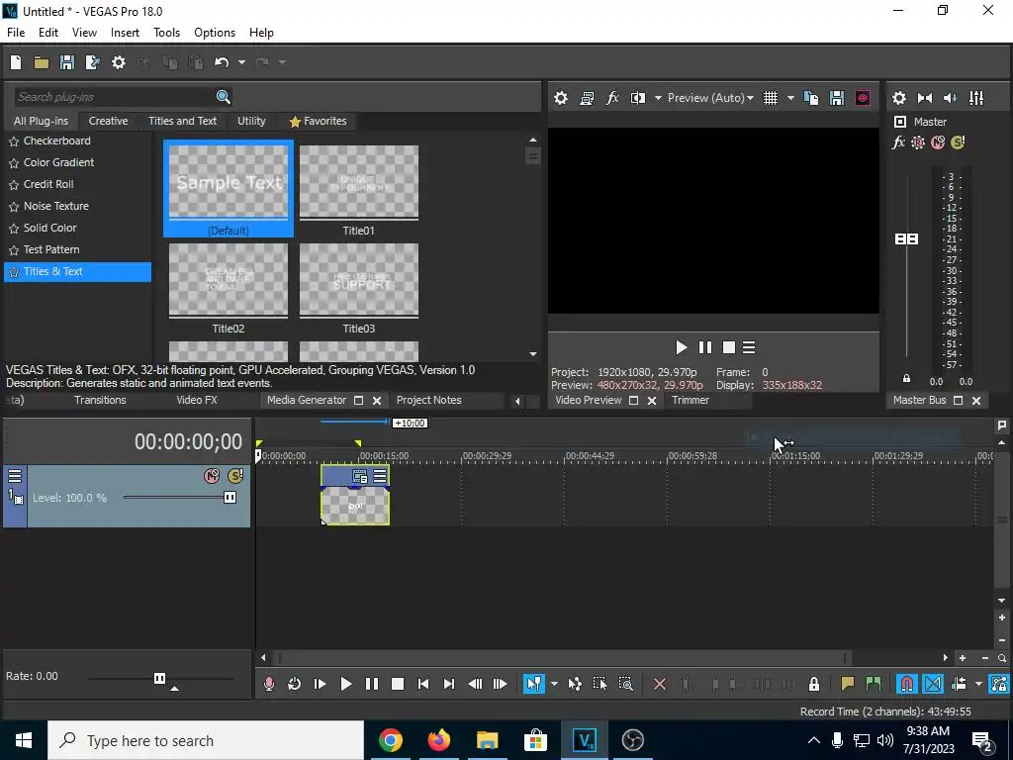Select the Zoom edit tool
The width and height of the screenshot is (1013, 760).
[625, 684]
